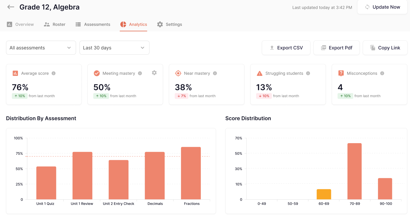Click the Misconceptions question mark icon
This screenshot has height=219, width=410.
pyautogui.click(x=341, y=73)
